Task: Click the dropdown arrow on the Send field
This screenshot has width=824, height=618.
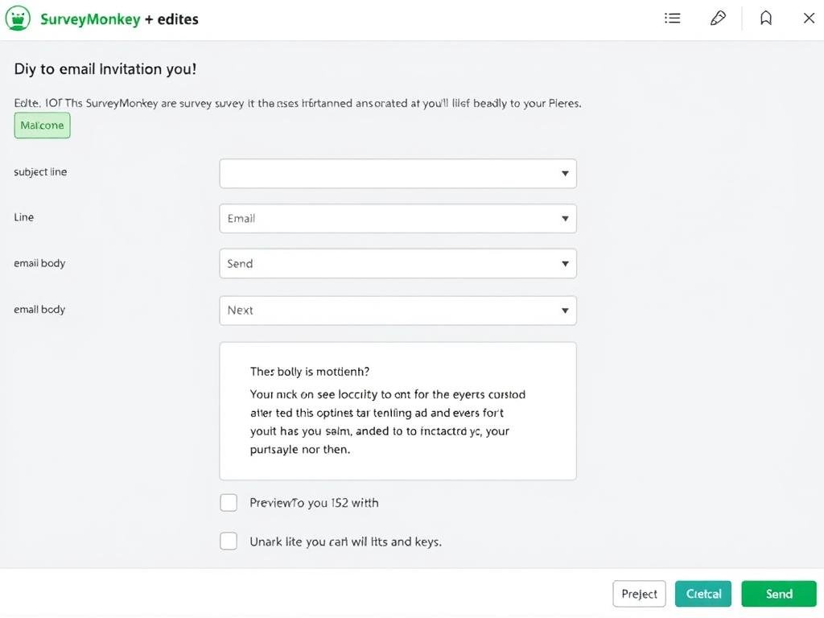Action: pos(565,263)
